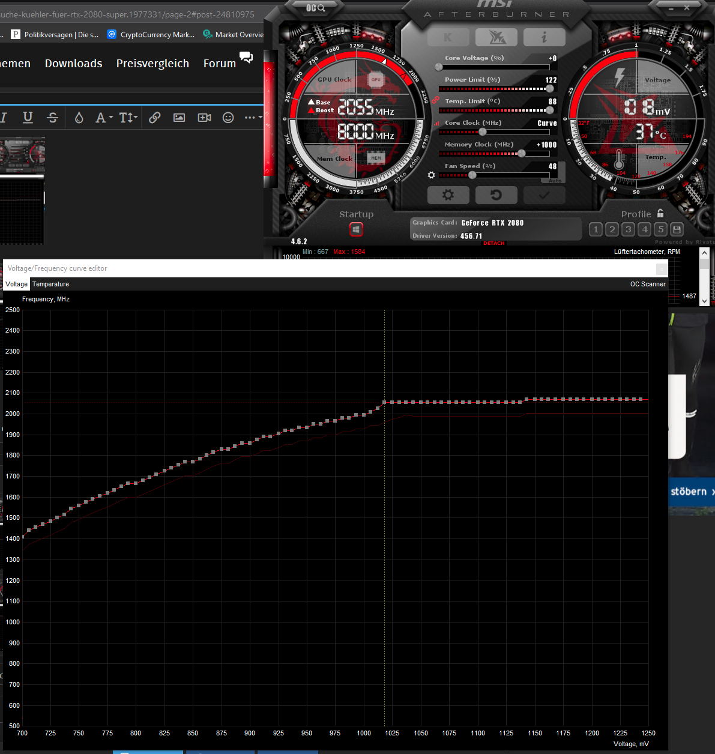Click the MSI jet logo button
Screen dimensions: 715x754
point(496,37)
